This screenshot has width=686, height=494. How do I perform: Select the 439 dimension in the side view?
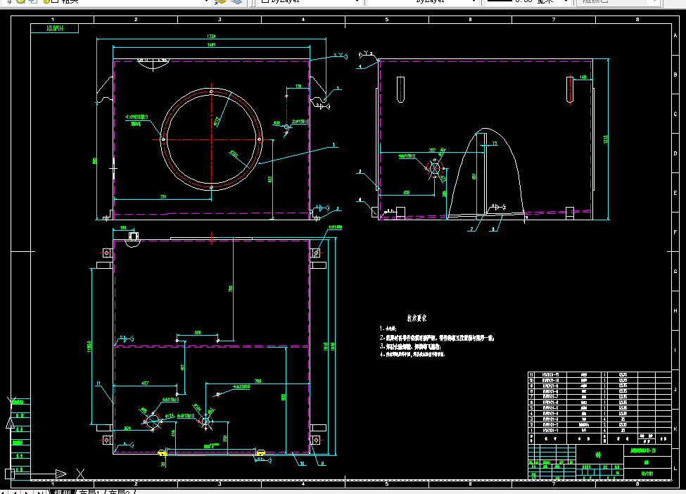tap(406, 193)
